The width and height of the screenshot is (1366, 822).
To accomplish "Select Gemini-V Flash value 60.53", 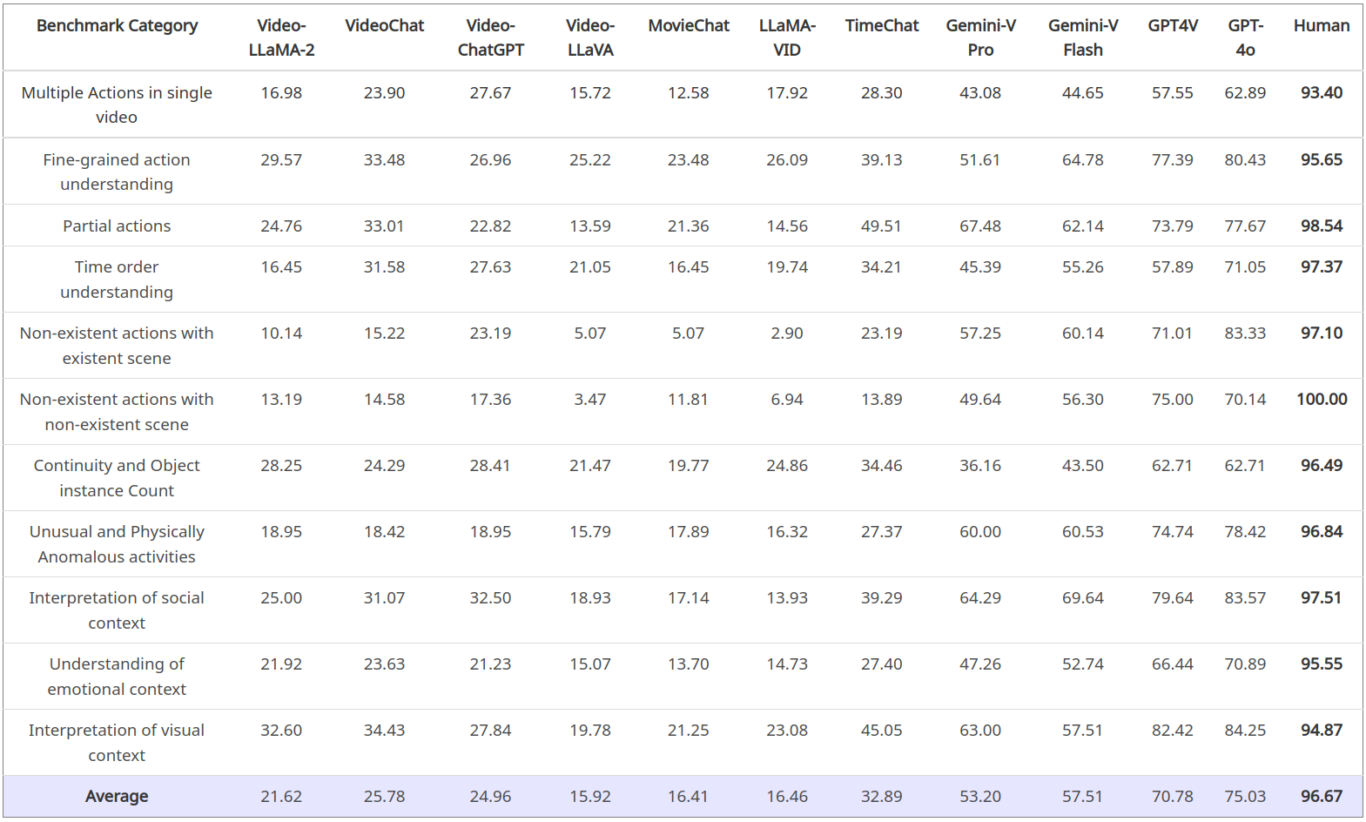I will pyautogui.click(x=1083, y=532).
